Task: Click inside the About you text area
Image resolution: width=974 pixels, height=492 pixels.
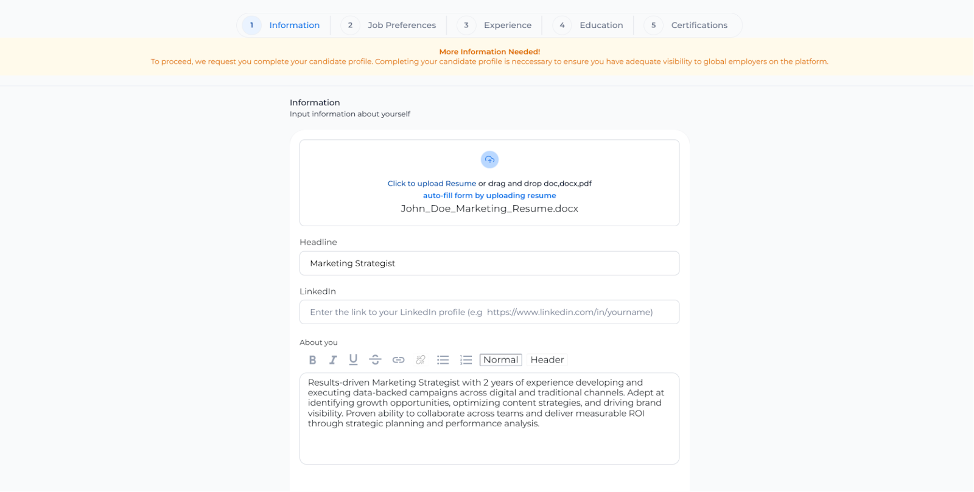Action: 489,419
